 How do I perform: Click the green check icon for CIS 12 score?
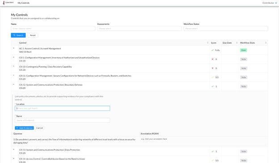click(212, 86)
